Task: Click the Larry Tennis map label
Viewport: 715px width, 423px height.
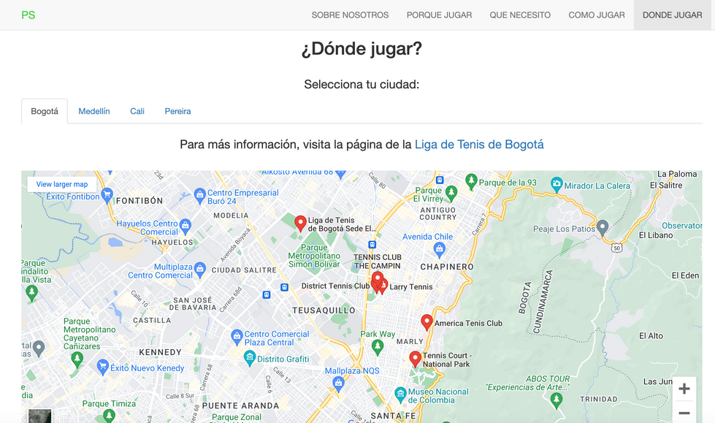Action: pyautogui.click(x=411, y=287)
